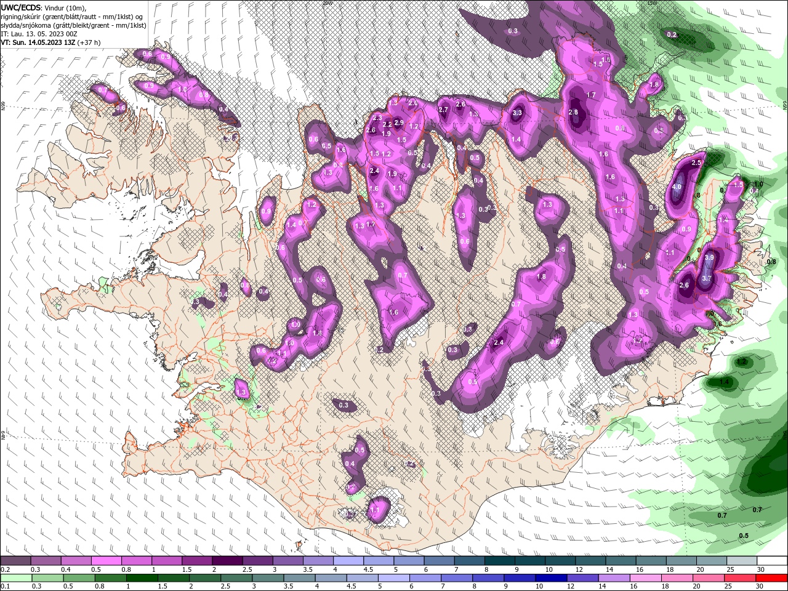Click the '0.1' label on the rain scale
The width and height of the screenshot is (788, 591).
click(x=4, y=586)
